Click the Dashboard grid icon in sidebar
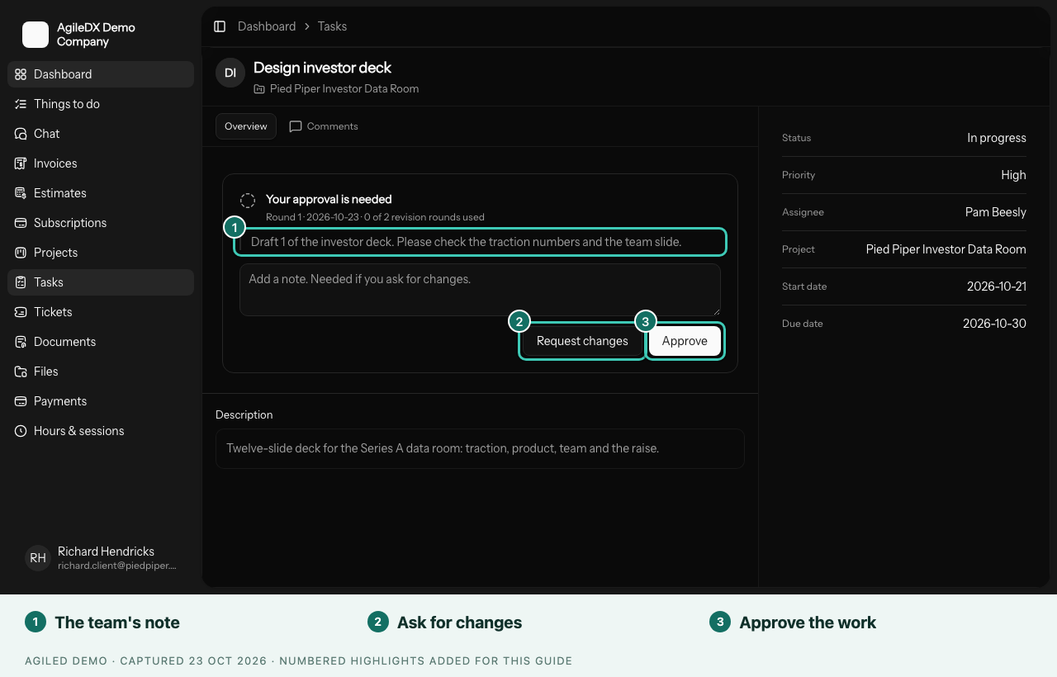This screenshot has height=677, width=1057. (x=21, y=74)
